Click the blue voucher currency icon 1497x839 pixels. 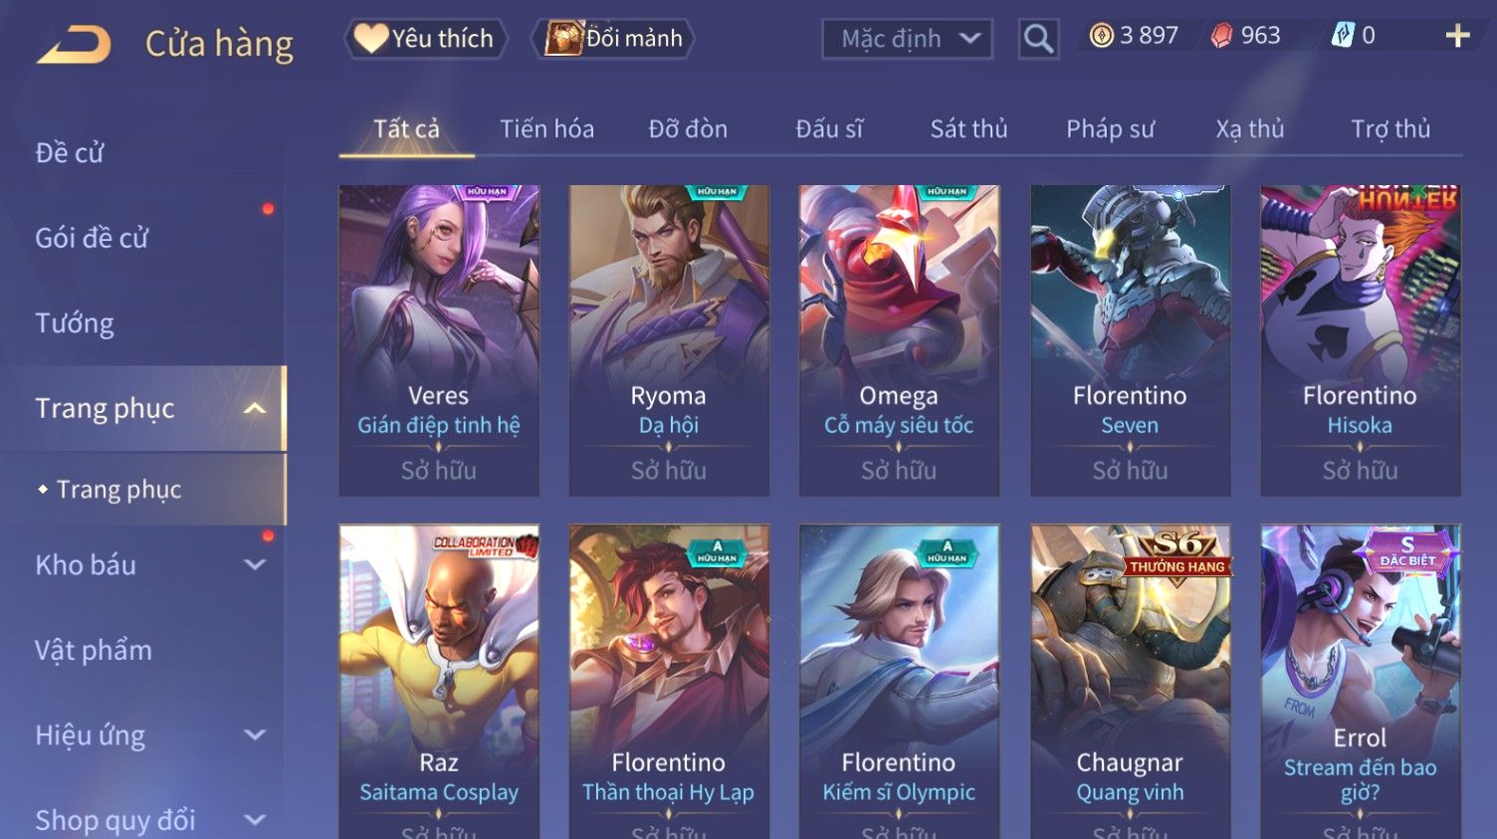1343,36
